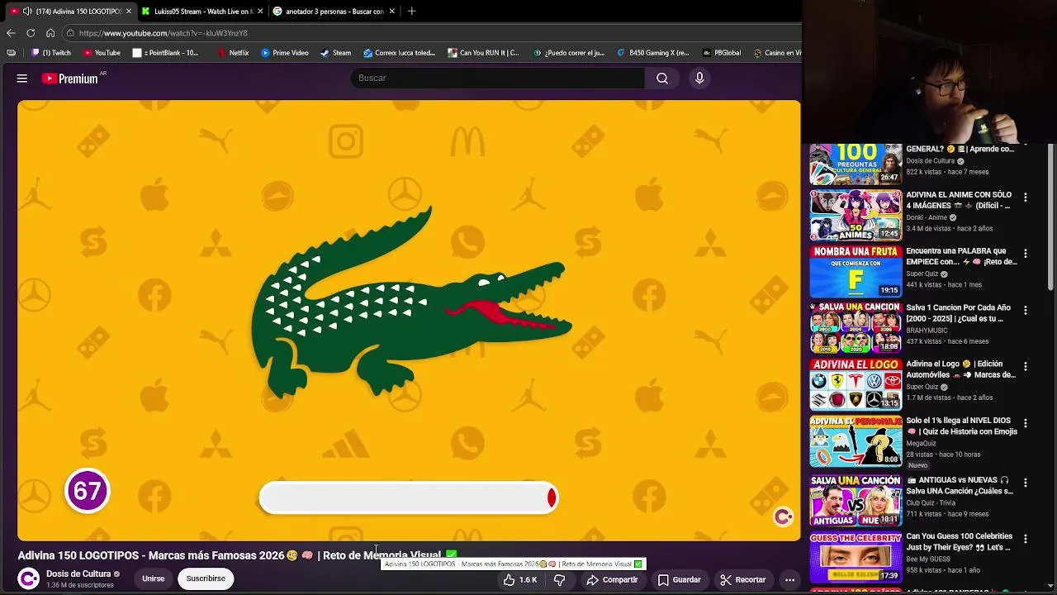
Task: Open Correo: lucca toled bookmark
Action: (x=399, y=53)
